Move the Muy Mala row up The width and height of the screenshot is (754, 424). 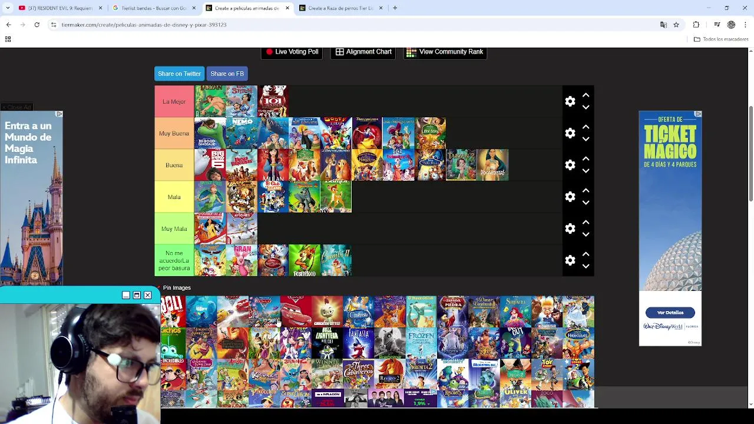tap(586, 222)
